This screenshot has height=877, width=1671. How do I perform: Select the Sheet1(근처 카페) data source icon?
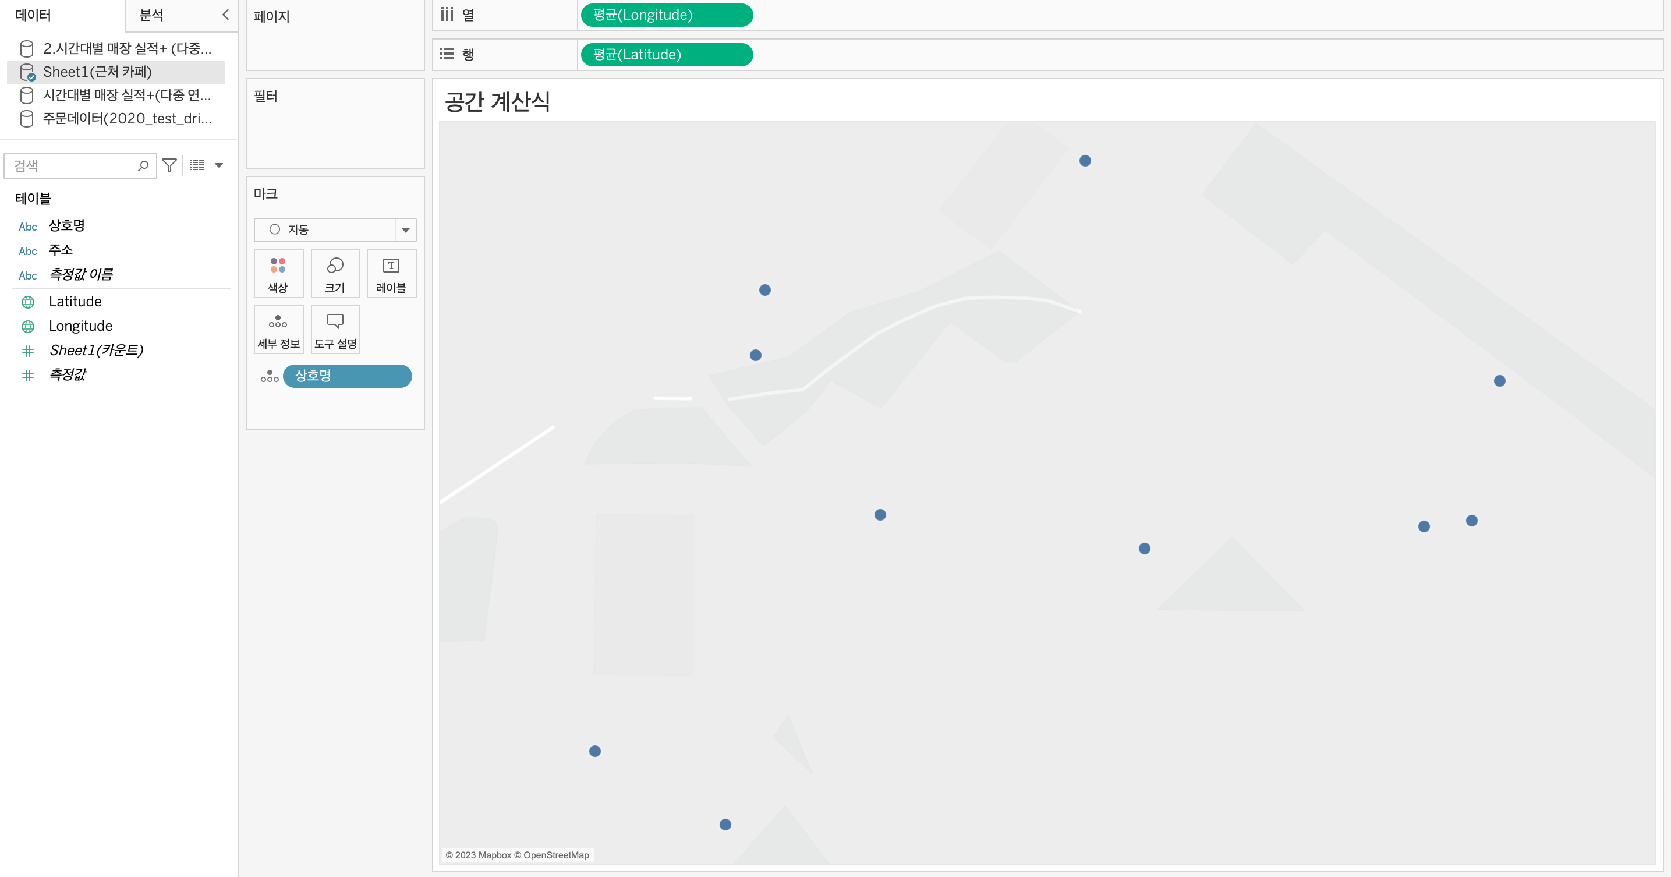point(27,72)
